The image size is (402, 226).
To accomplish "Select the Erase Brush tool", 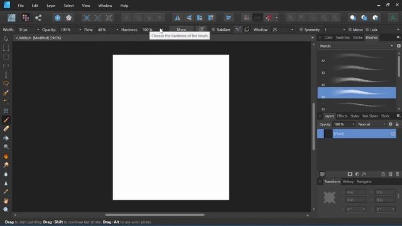I will coord(6,129).
